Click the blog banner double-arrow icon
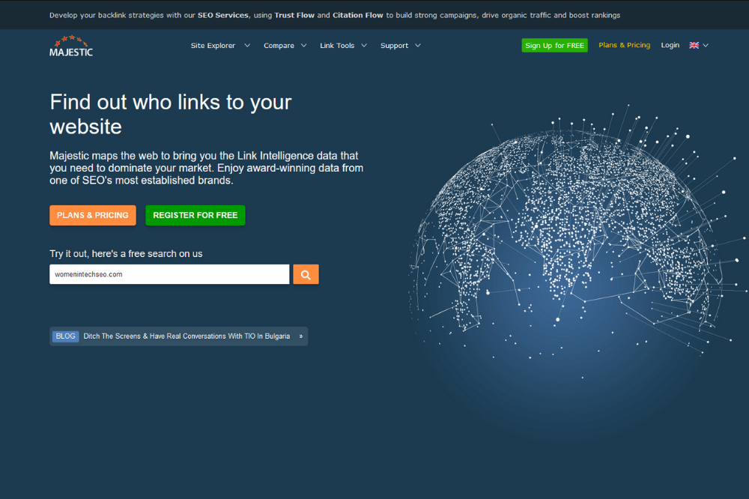The height and width of the screenshot is (499, 749). click(301, 336)
